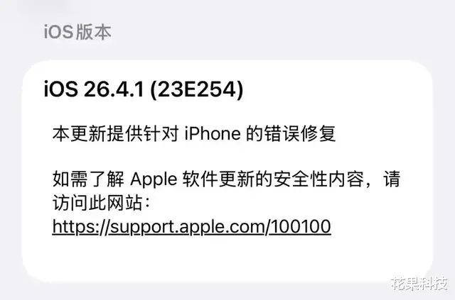Open the support.apple.com/100100 link

(x=191, y=227)
